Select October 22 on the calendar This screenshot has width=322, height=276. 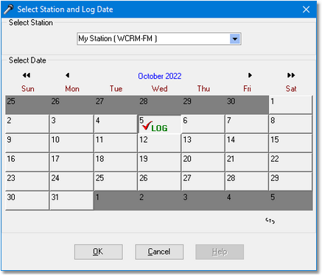tap(290, 162)
